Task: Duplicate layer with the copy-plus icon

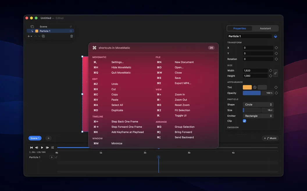Action: point(43,36)
